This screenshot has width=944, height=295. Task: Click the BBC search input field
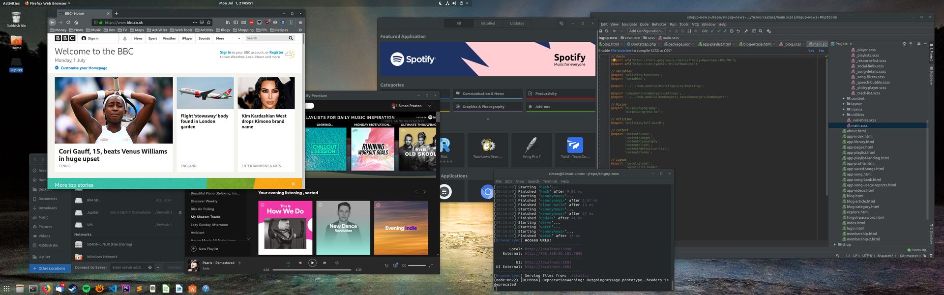point(265,38)
